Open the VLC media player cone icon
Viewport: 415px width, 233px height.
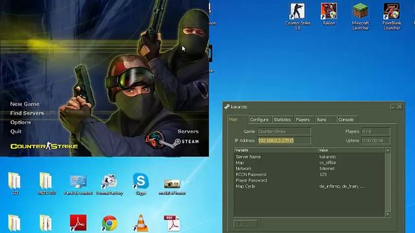point(141,223)
